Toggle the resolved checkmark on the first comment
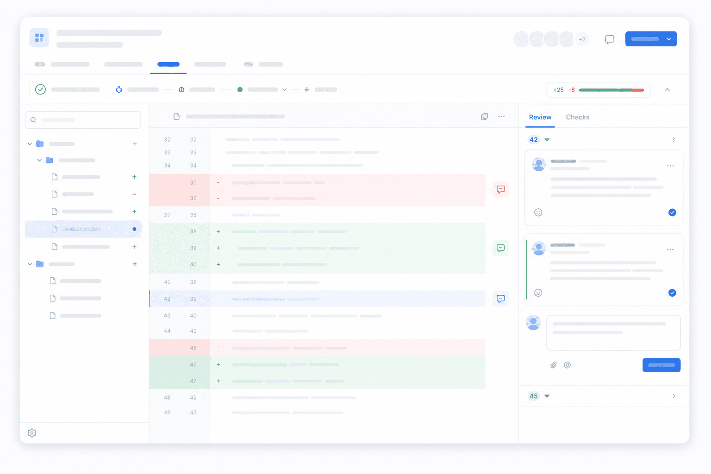The width and height of the screenshot is (711, 474). [672, 212]
